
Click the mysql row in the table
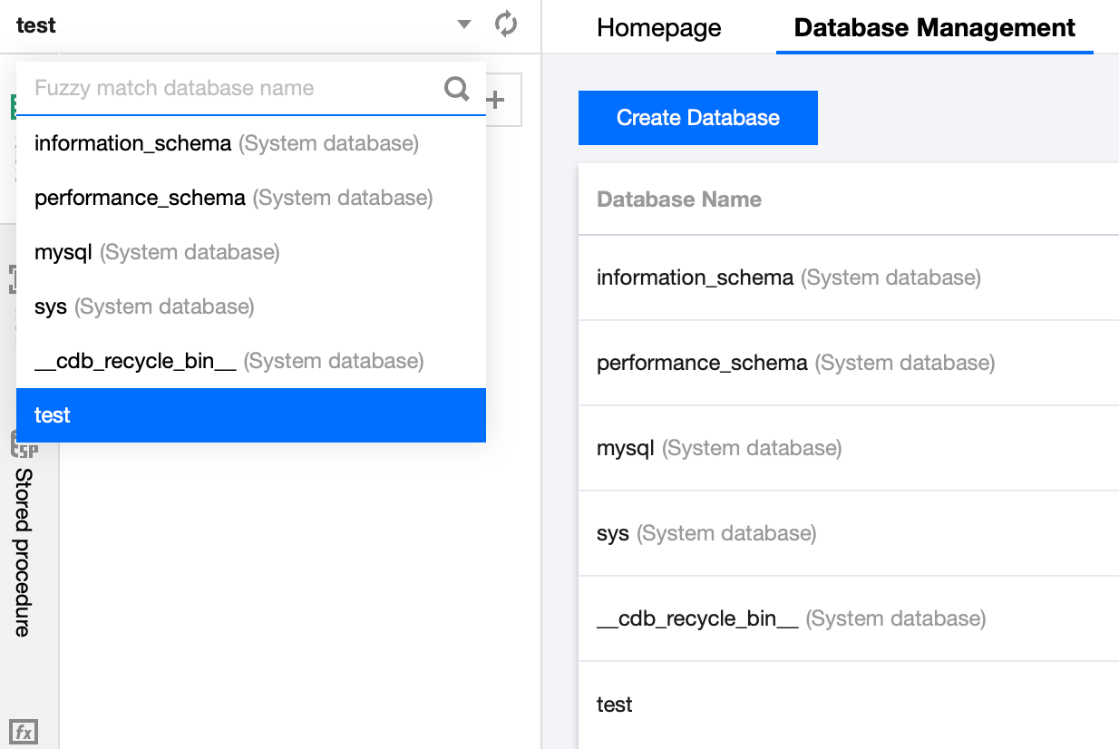[x=626, y=448]
